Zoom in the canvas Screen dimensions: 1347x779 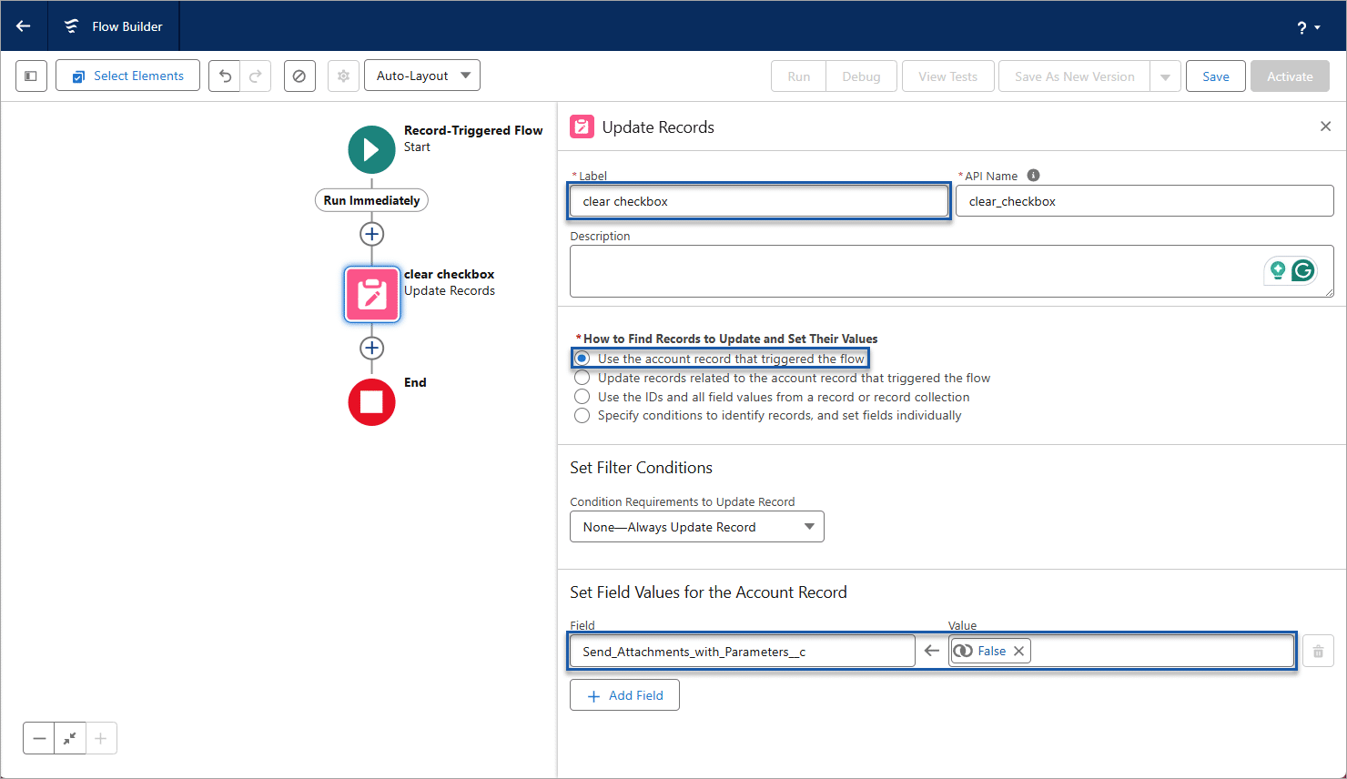(101, 738)
